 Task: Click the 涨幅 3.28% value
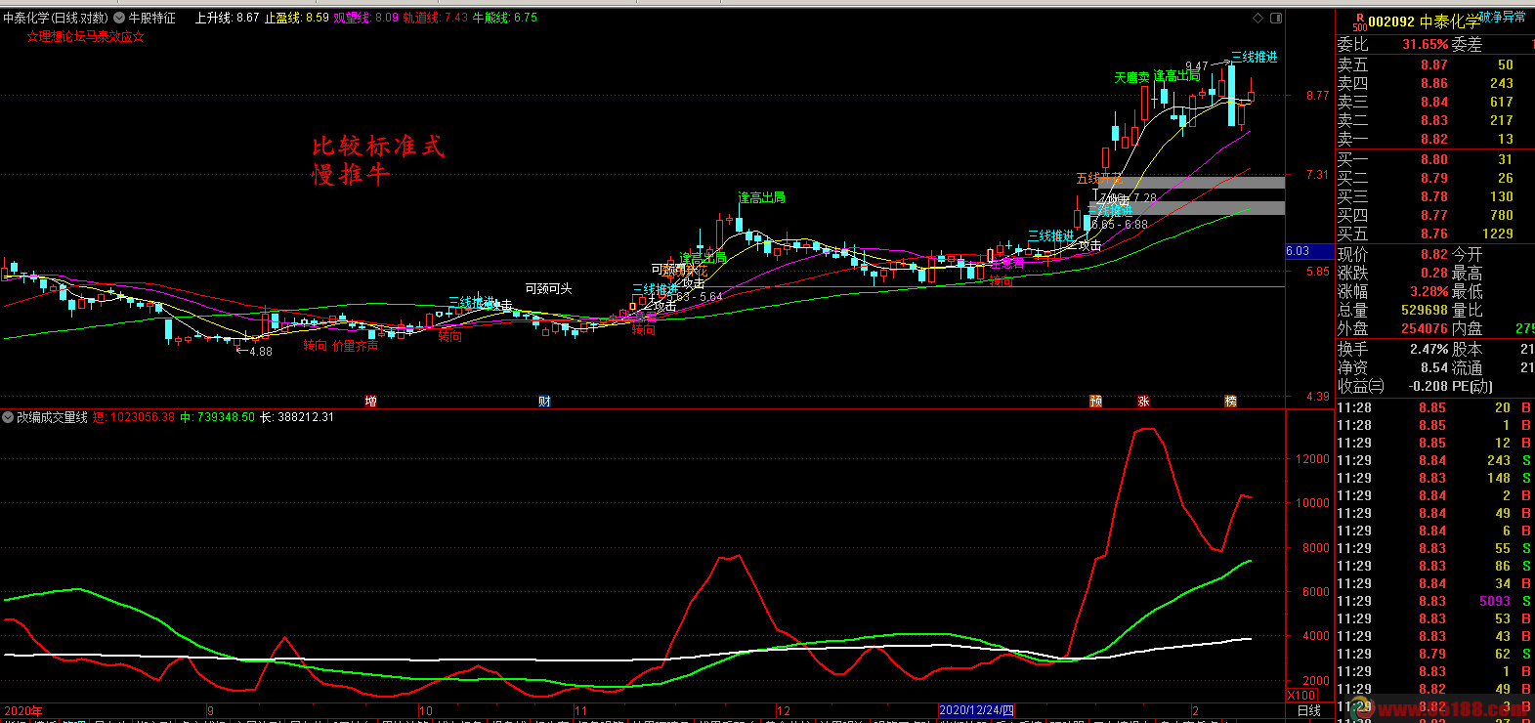point(1428,291)
